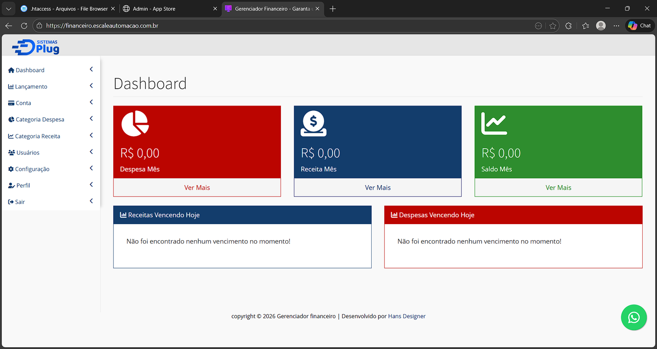Expand the Configuração chevron arrow
Screen dimensions: 657x349
pyautogui.click(x=91, y=168)
